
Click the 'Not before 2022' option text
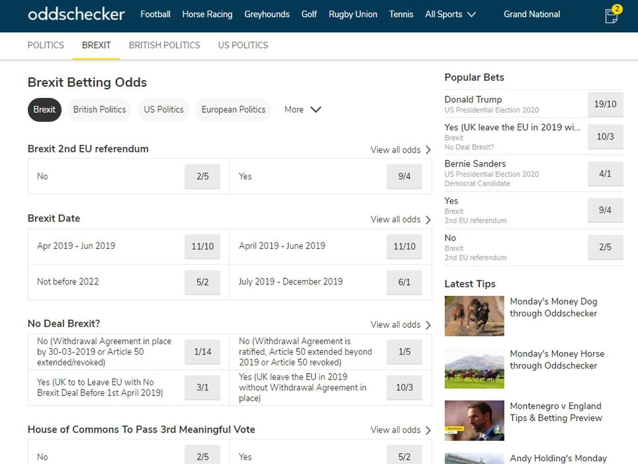pyautogui.click(x=68, y=282)
